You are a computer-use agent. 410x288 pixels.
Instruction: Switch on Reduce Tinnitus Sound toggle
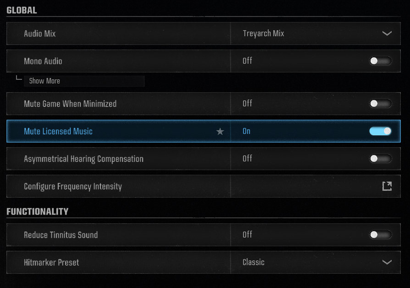[x=380, y=235]
